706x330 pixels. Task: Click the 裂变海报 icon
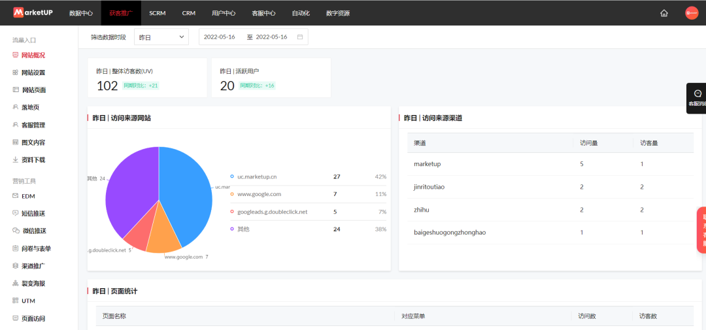point(15,283)
